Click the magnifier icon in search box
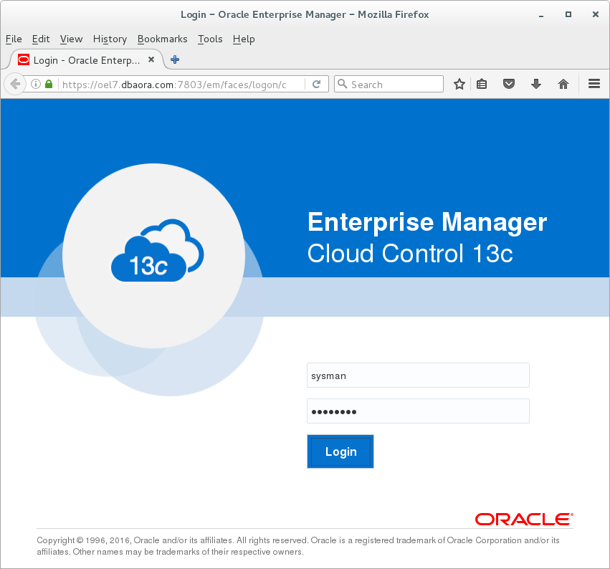610x569 pixels. pyautogui.click(x=342, y=84)
